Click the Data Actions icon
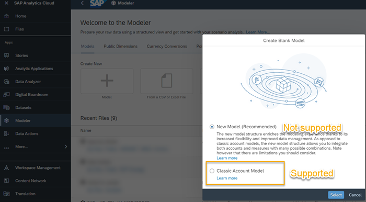This screenshot has width=366, height=202. pyautogui.click(x=6, y=133)
